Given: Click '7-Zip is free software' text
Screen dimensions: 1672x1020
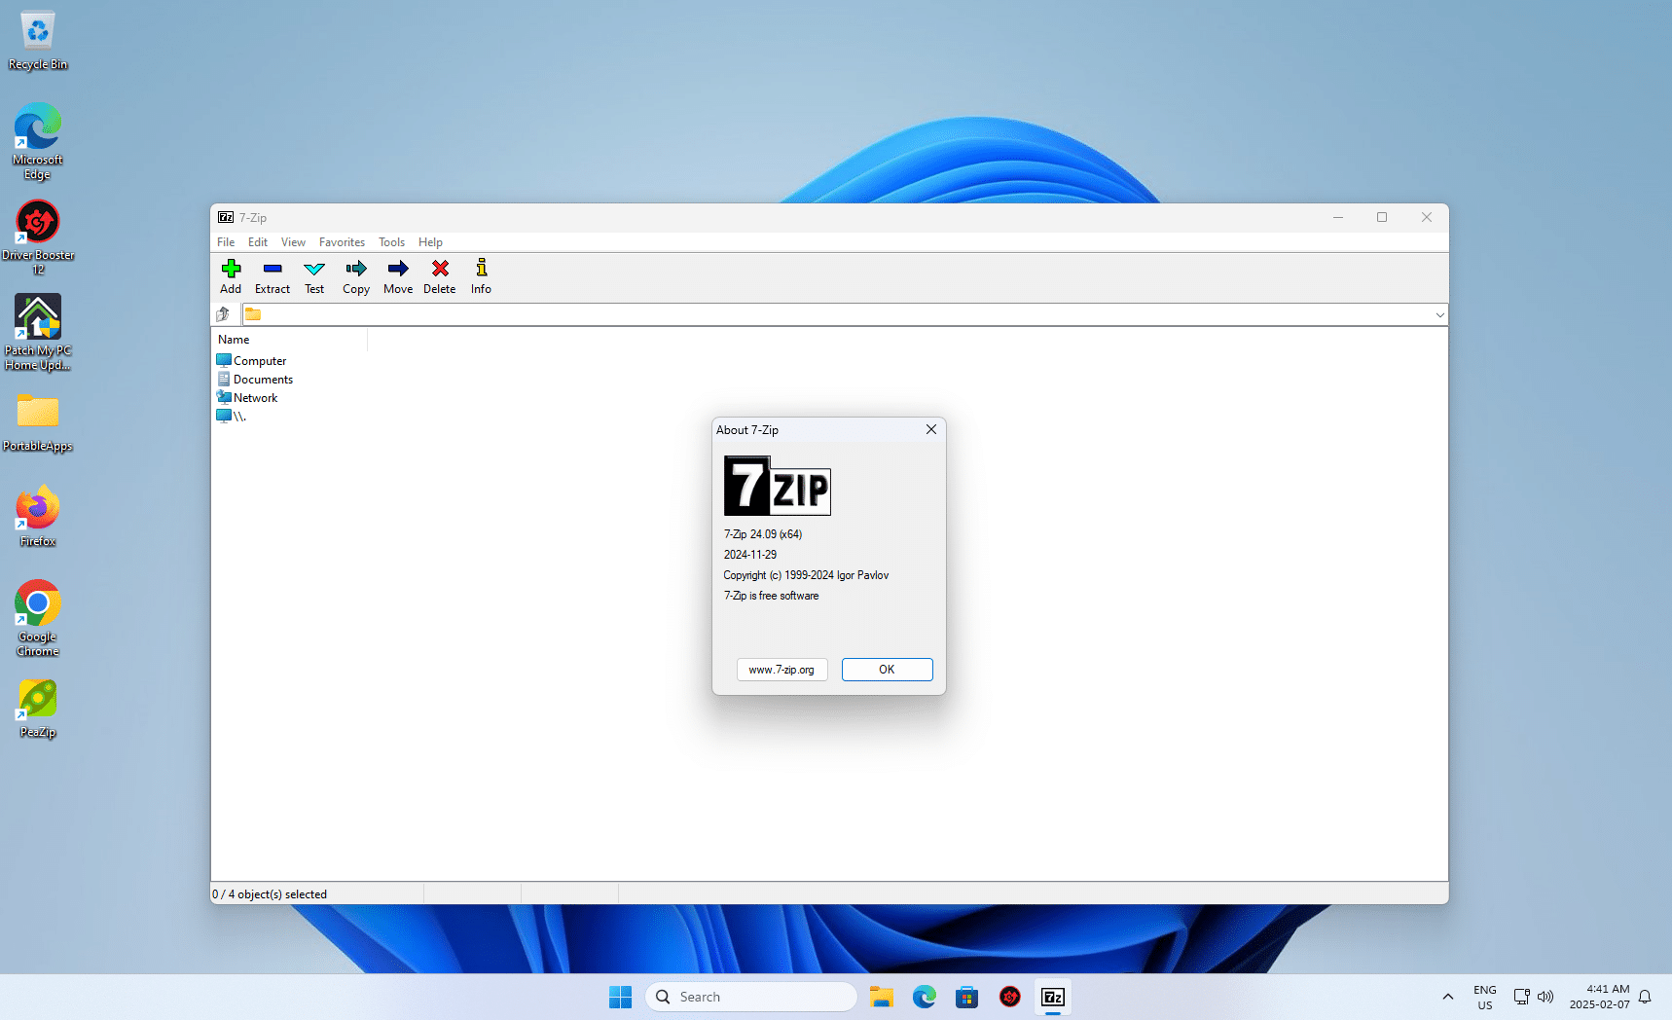Looking at the screenshot, I should tap(771, 596).
